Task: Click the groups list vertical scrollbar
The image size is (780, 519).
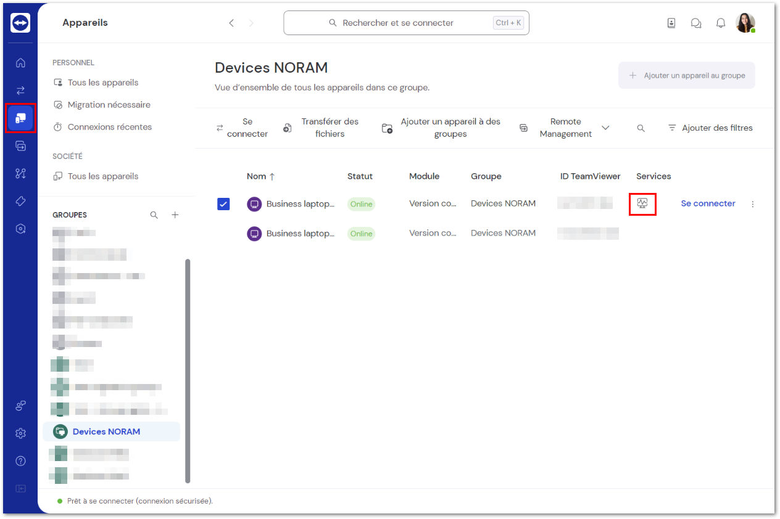Action: coord(188,370)
